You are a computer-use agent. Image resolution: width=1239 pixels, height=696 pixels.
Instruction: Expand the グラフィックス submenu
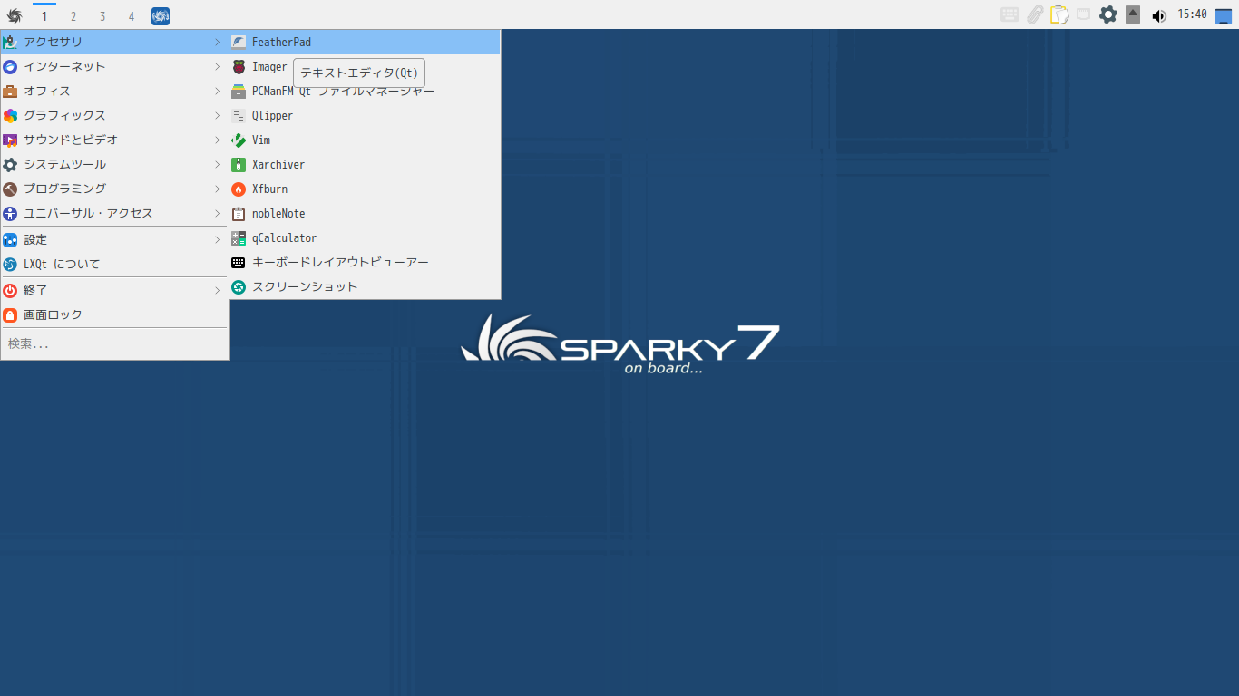114,115
